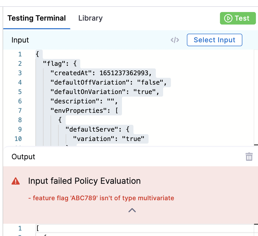Open the Library tab

[90, 18]
